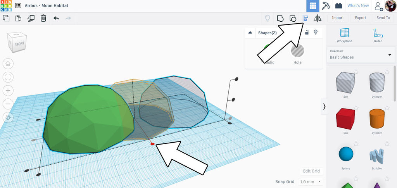Open the Basic Shapes category dropdown
397x188 pixels.
[x=361, y=54]
